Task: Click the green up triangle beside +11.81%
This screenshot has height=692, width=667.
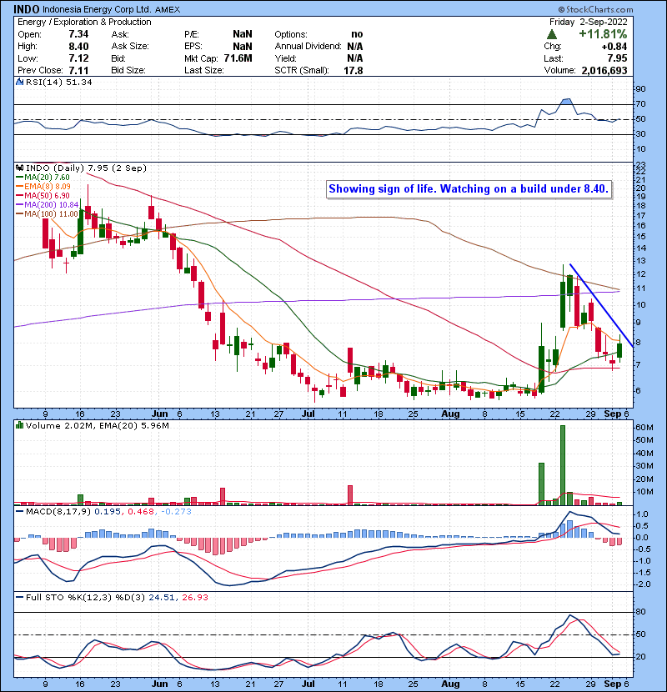Action: click(551, 34)
